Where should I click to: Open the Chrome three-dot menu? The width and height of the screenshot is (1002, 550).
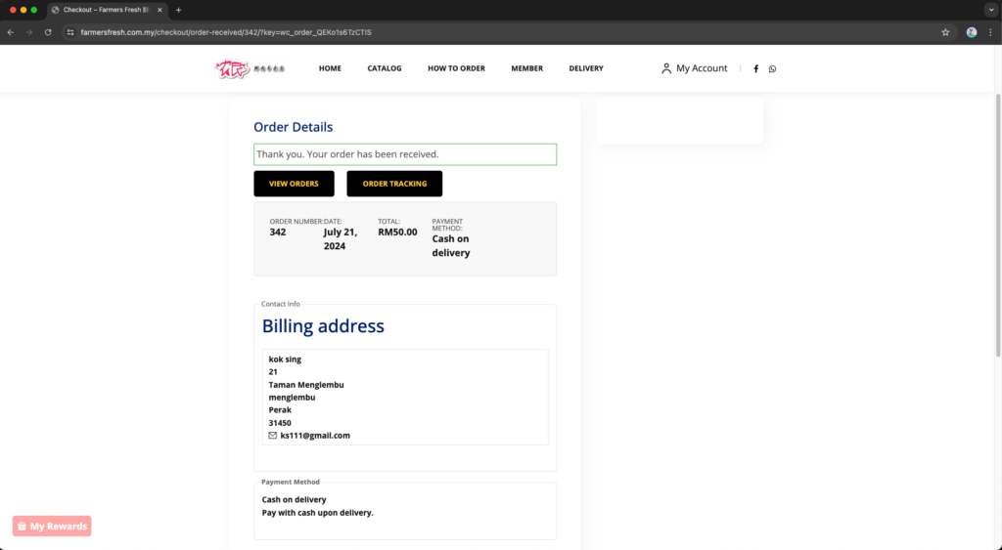point(990,32)
